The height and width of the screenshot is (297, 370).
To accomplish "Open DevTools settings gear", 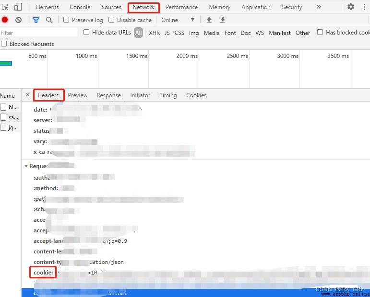I will tap(351, 7).
